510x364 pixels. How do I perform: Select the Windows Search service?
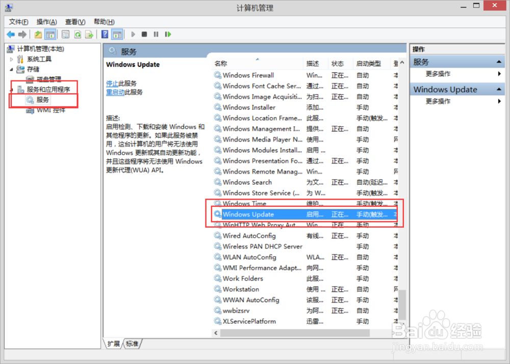coord(305,182)
